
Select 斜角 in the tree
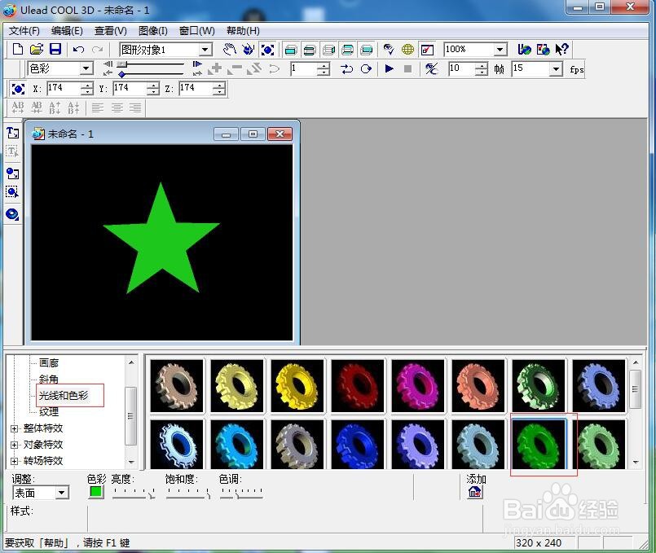49,379
